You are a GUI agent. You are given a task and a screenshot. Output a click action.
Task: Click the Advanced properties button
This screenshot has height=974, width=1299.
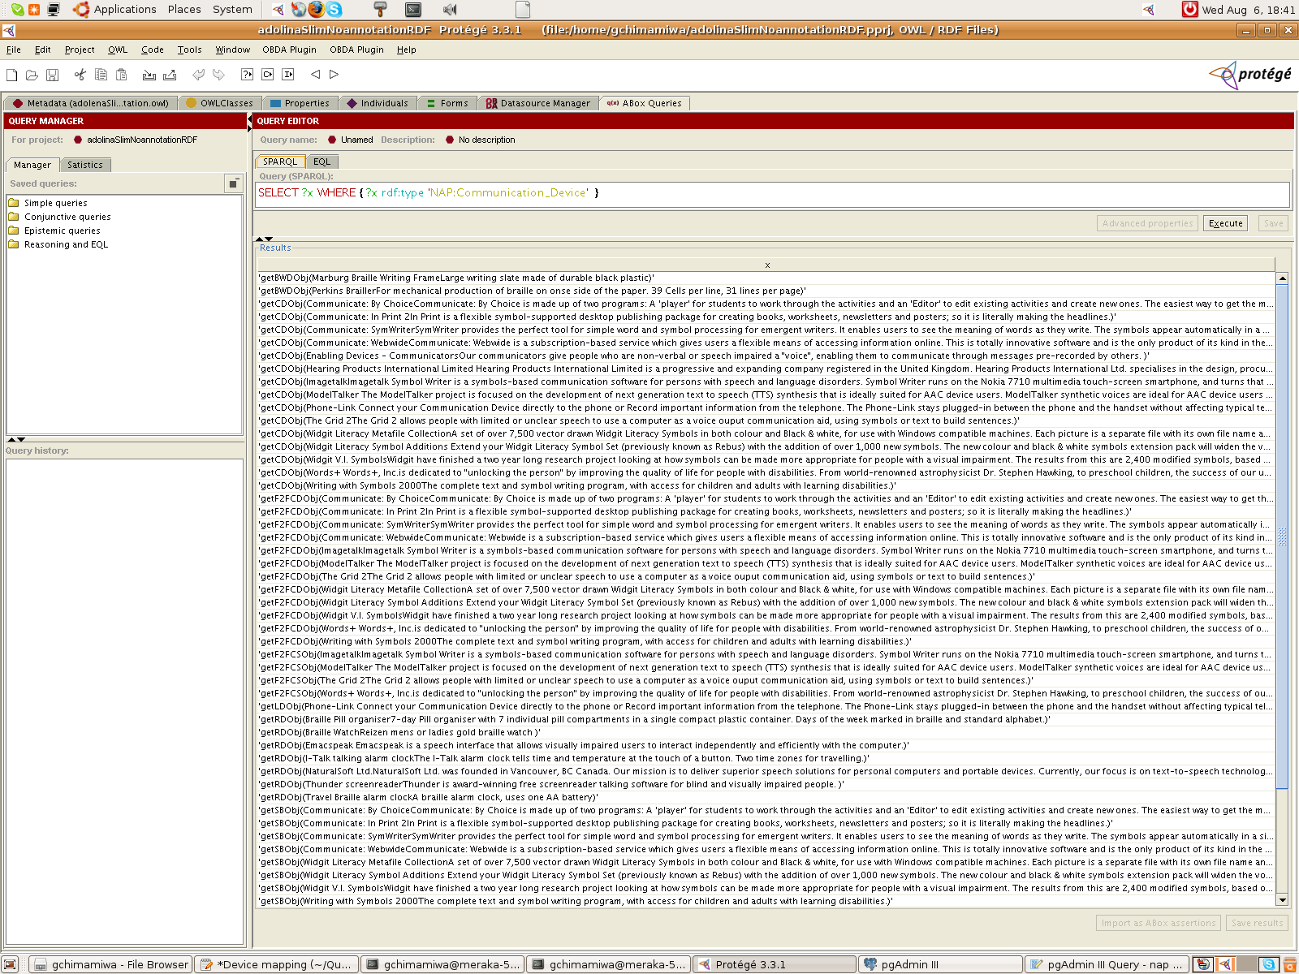click(x=1147, y=223)
